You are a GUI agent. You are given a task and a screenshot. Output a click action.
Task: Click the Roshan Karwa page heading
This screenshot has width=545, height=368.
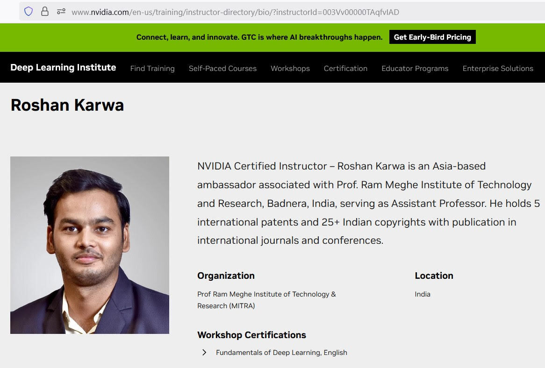[x=67, y=105]
